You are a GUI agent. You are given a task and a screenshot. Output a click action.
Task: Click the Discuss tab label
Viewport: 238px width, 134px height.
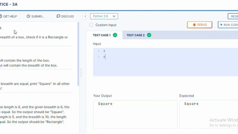click(68, 16)
